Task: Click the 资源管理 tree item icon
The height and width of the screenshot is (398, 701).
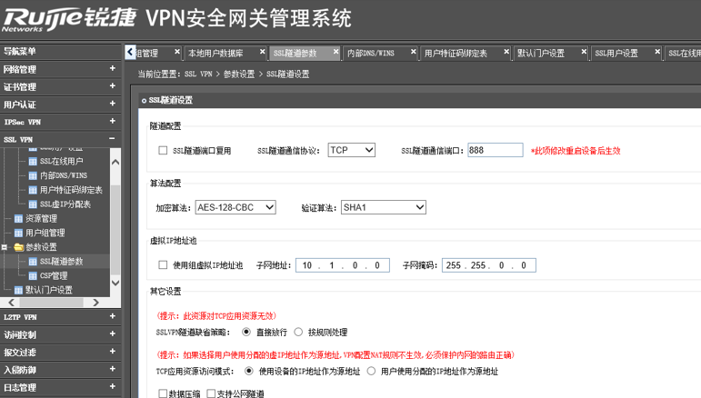Action: point(17,218)
